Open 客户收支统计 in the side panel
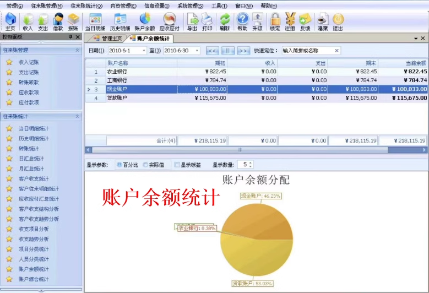Viewport: 429px width, 293px height. pos(34,178)
